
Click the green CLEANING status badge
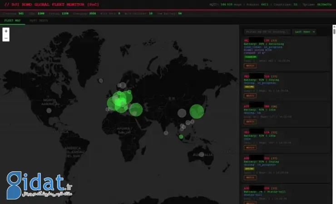point(250,57)
